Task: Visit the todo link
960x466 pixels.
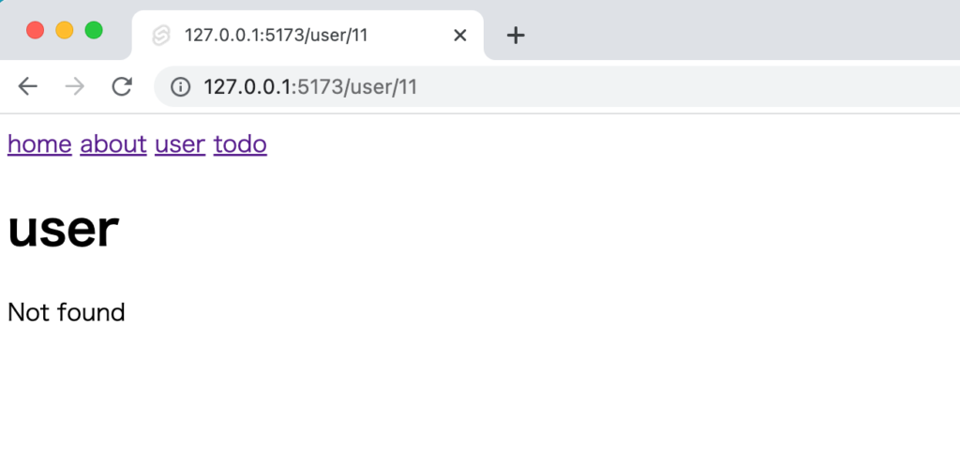Action: pos(240,144)
